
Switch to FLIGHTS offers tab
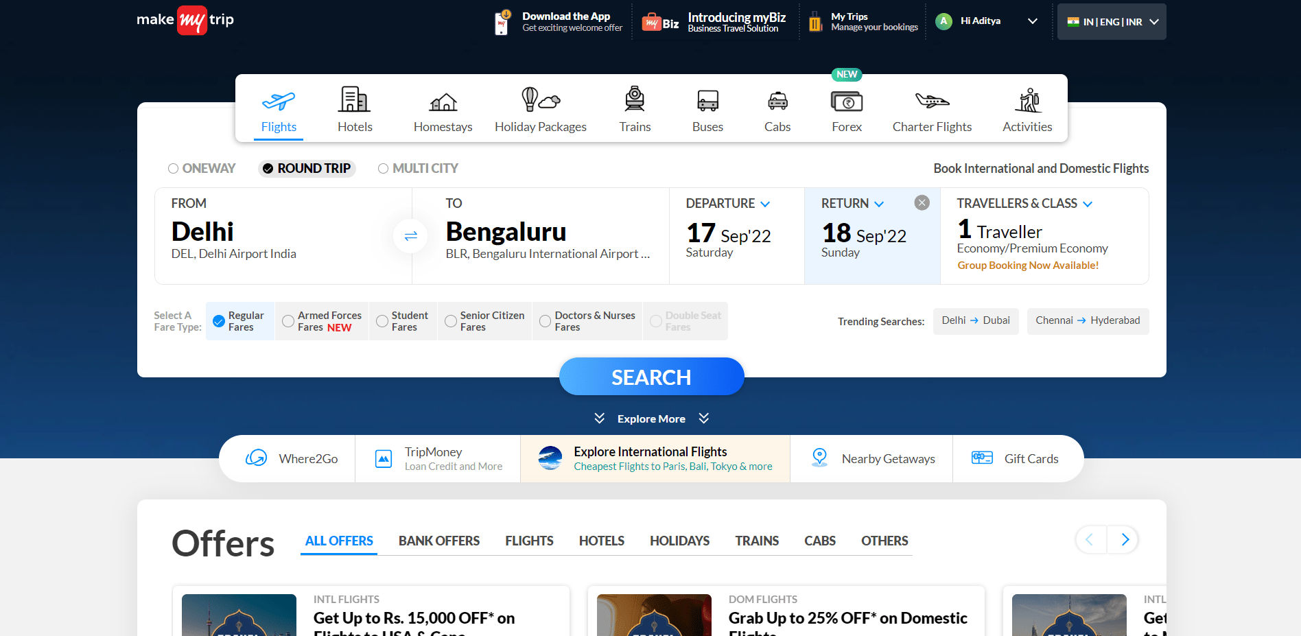pos(529,541)
